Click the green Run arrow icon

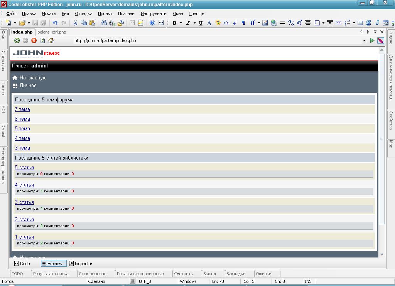click(x=372, y=40)
